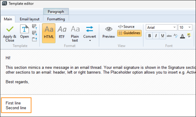Switch to the Main tab
This screenshot has width=196, height=117.
[x=8, y=19]
